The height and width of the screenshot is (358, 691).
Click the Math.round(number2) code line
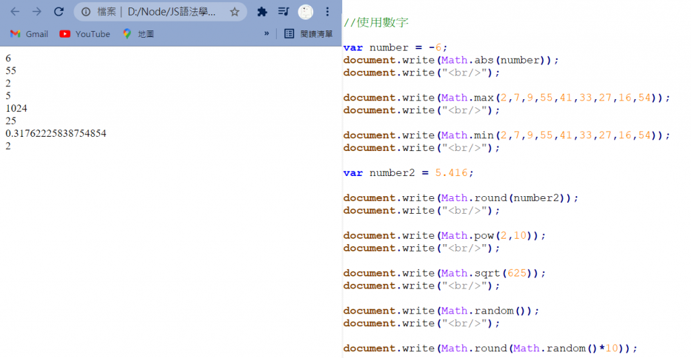(x=460, y=198)
